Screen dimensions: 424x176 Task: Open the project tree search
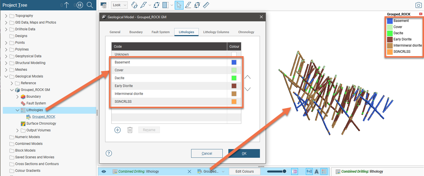tap(90, 5)
